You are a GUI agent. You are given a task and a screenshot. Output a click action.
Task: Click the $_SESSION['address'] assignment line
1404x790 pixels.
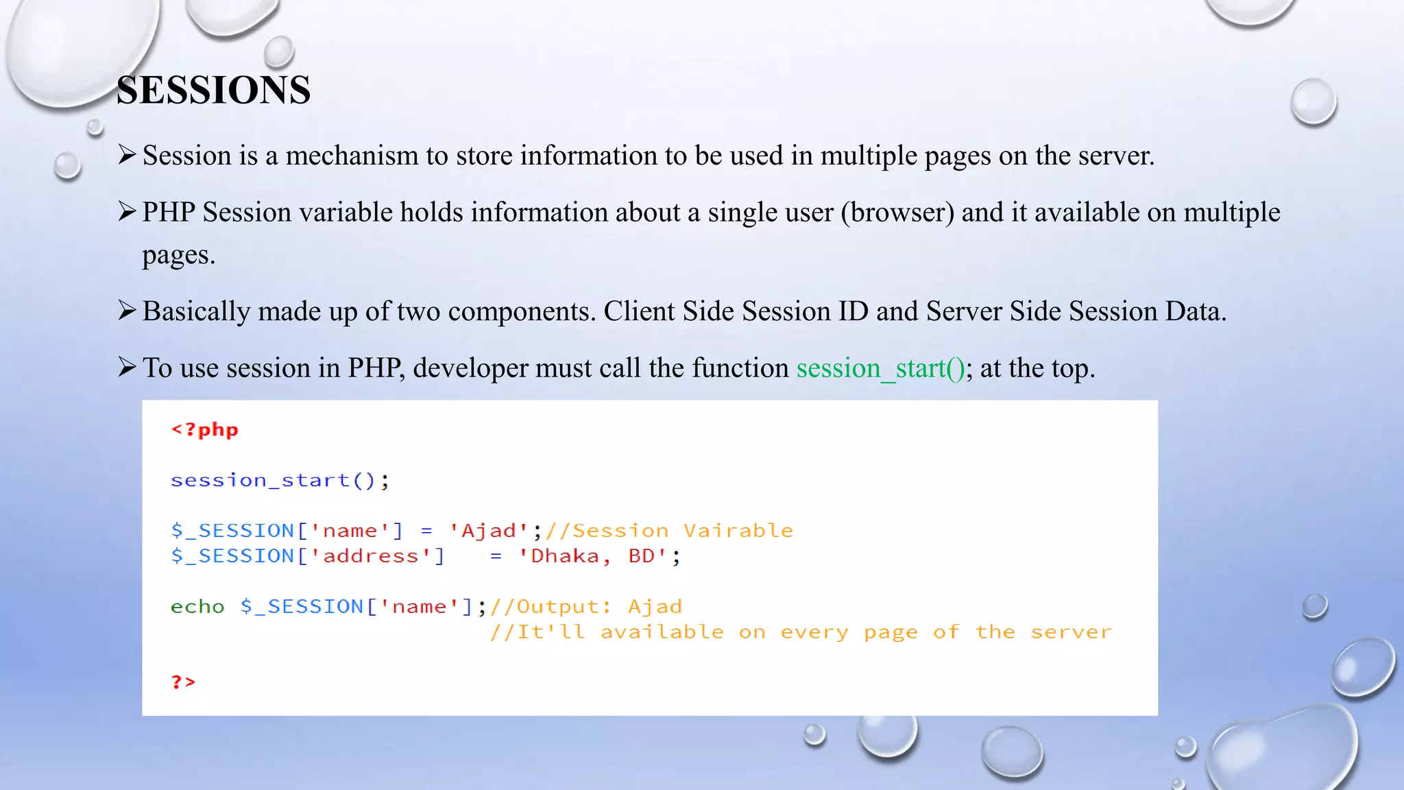(x=426, y=556)
